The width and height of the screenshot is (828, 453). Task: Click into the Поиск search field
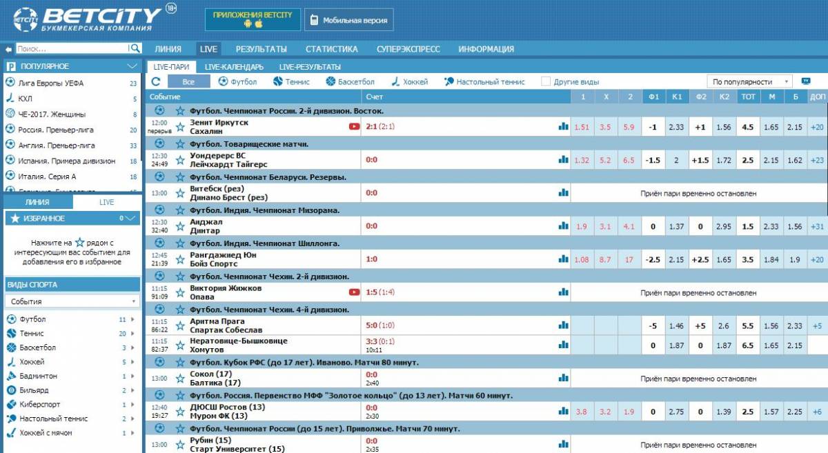(x=71, y=49)
